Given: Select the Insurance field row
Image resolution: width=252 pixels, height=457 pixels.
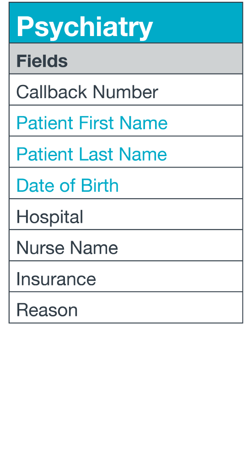Looking at the screenshot, I should tap(126, 277).
